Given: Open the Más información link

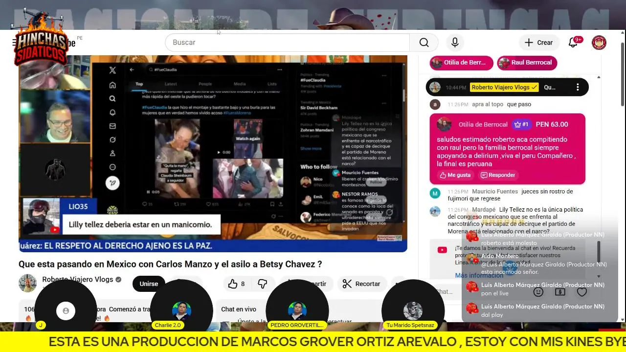Looking at the screenshot, I should point(479,275).
